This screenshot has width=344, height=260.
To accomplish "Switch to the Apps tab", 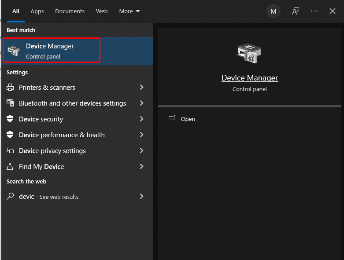I will [x=37, y=11].
